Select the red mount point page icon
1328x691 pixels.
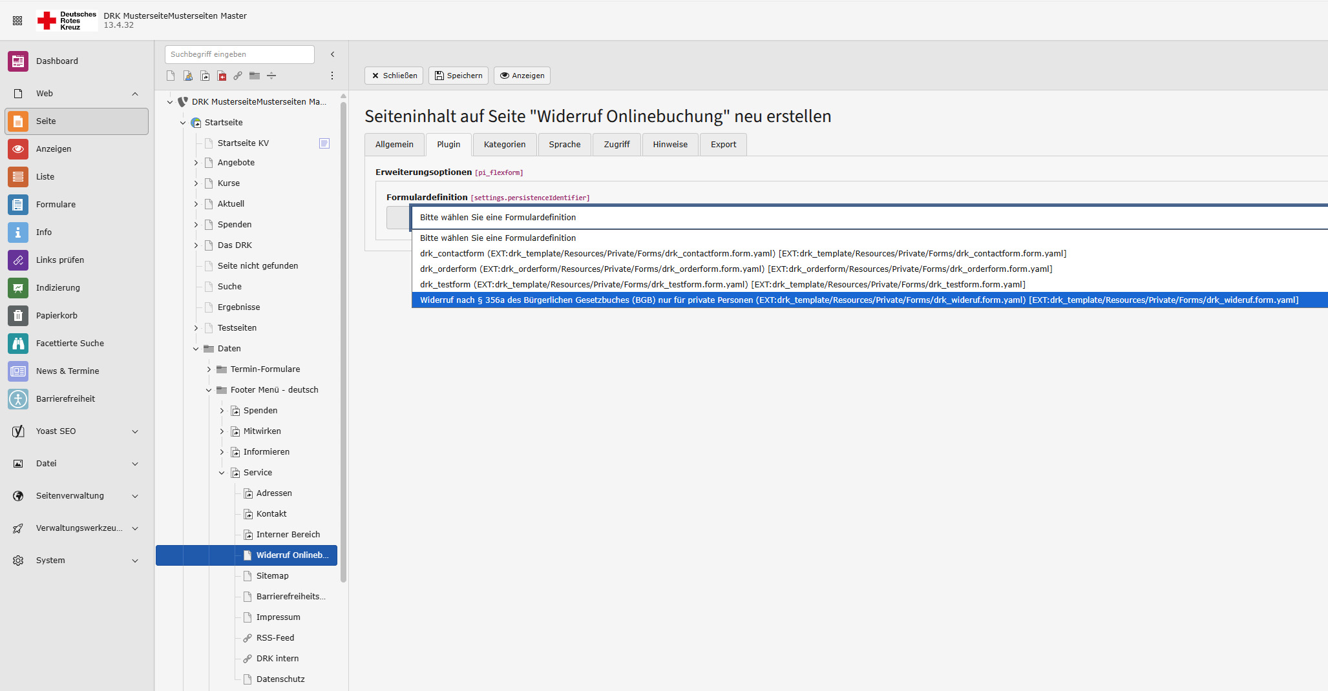point(222,76)
